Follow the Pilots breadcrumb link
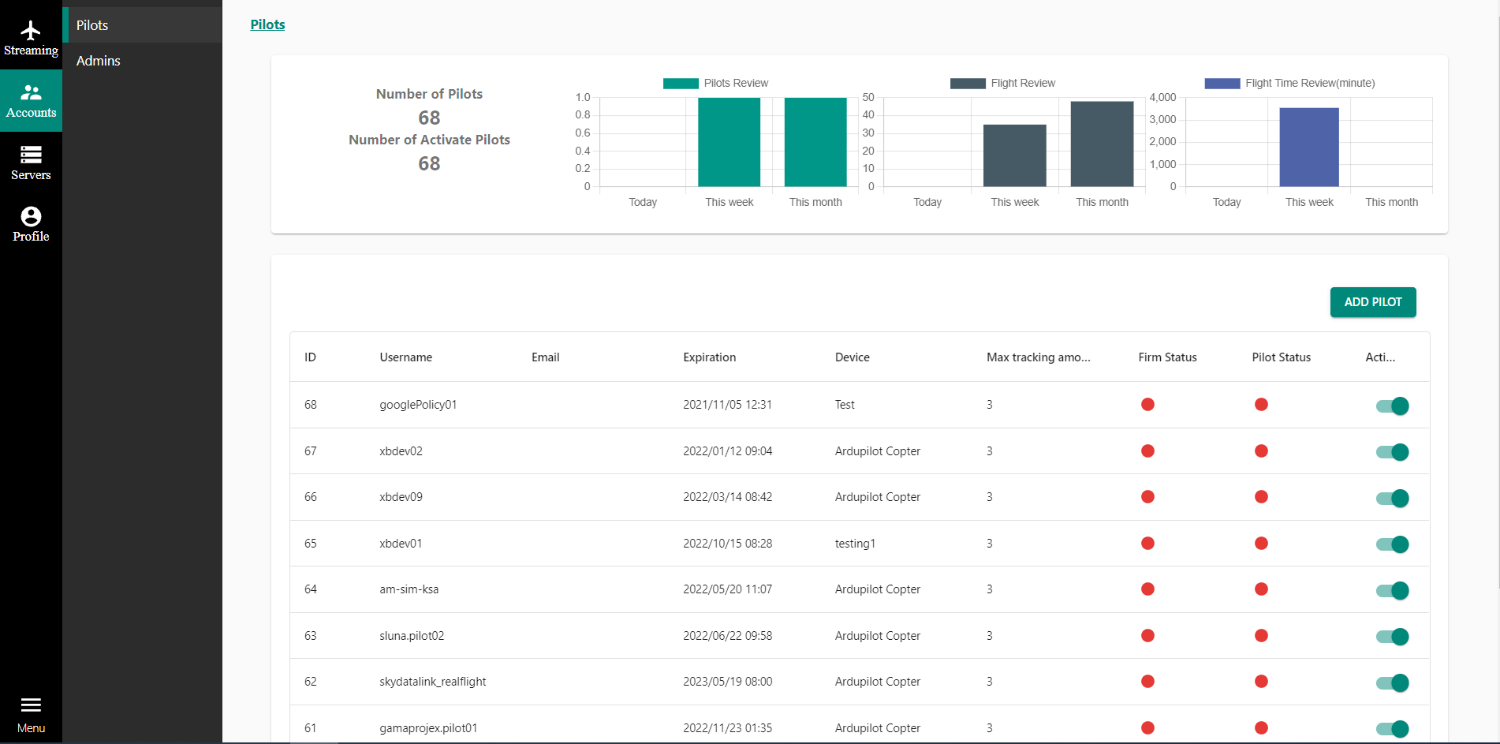Screen dimensions: 1500x744 (x=267, y=24)
